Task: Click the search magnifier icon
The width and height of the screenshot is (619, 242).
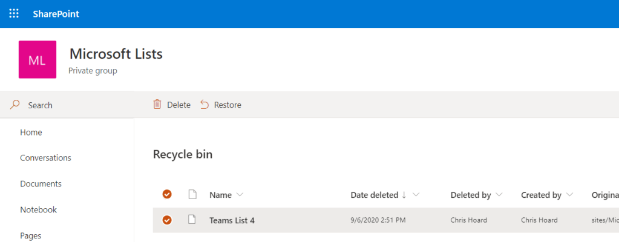Action: point(16,105)
